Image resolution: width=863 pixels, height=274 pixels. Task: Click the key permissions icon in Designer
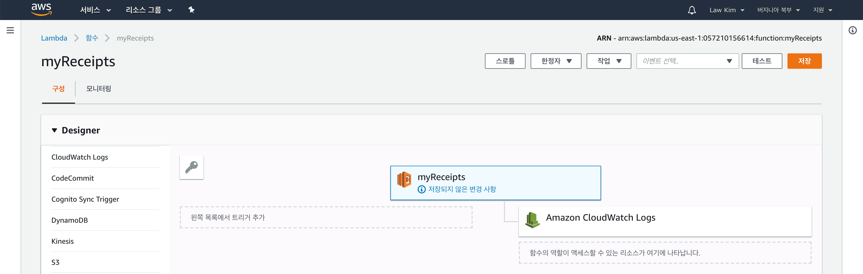pyautogui.click(x=192, y=167)
